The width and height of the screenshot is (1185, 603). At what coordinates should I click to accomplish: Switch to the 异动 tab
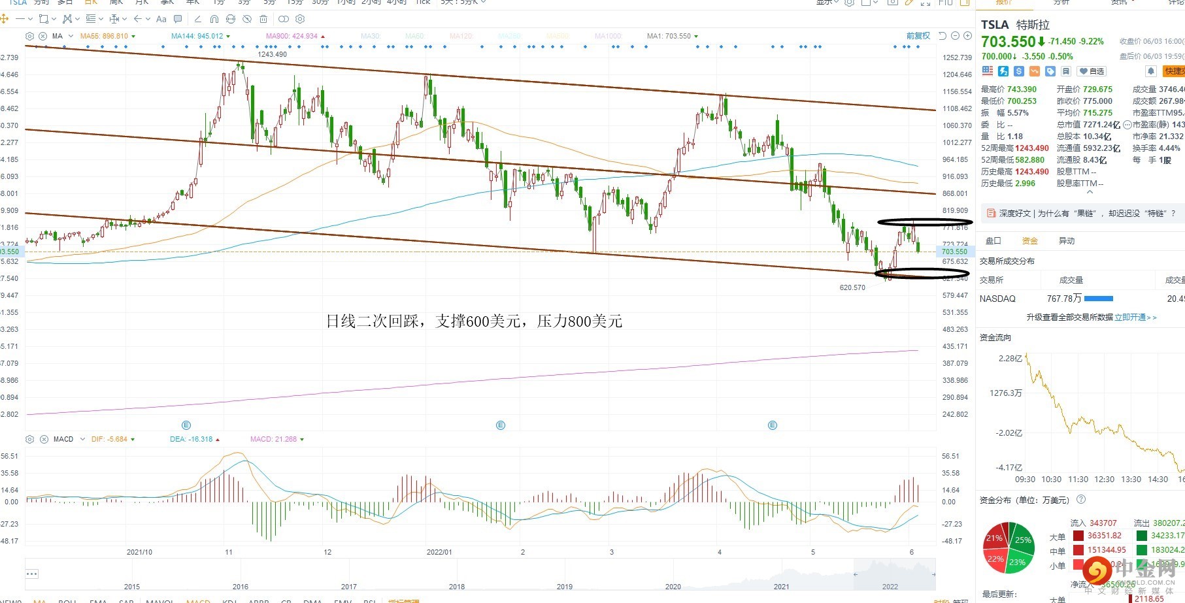click(1067, 241)
